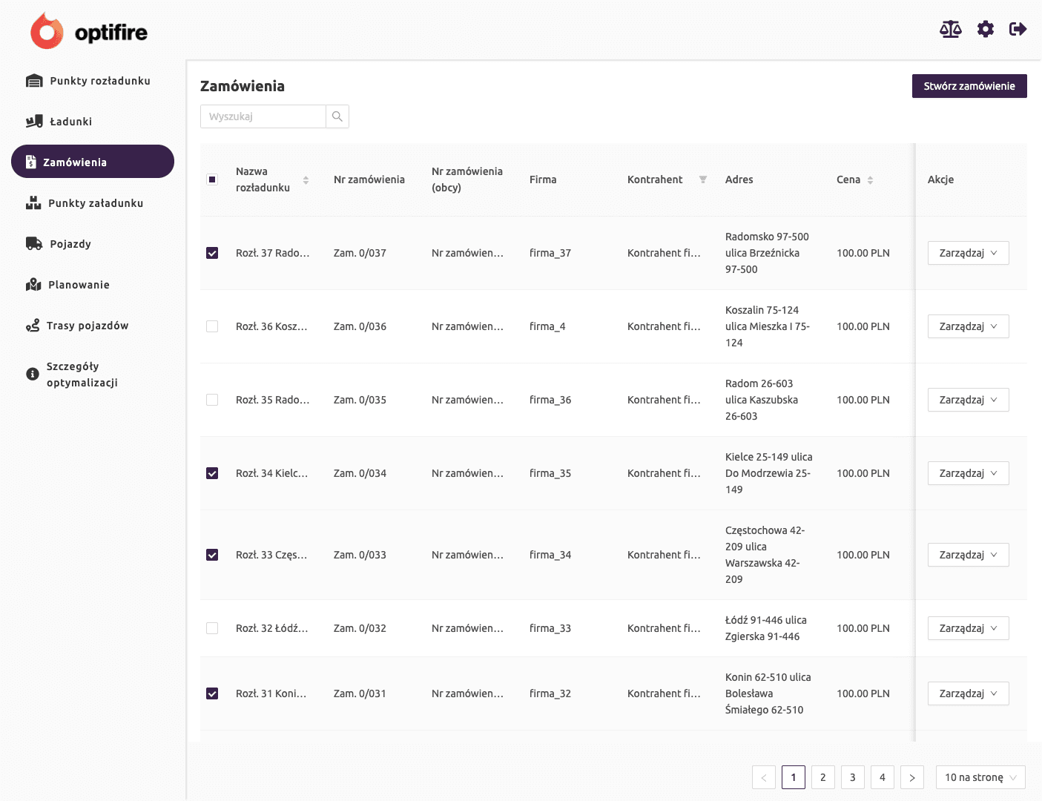1042x801 pixels.
Task: Sort by Nazwa rozładunku column arrows
Action: [306, 180]
